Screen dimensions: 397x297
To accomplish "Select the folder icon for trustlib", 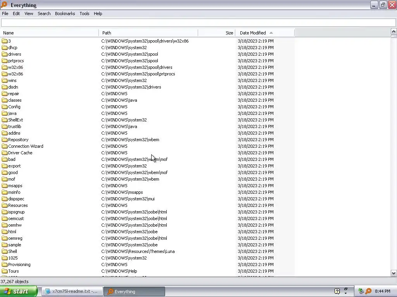I will 5,126.
